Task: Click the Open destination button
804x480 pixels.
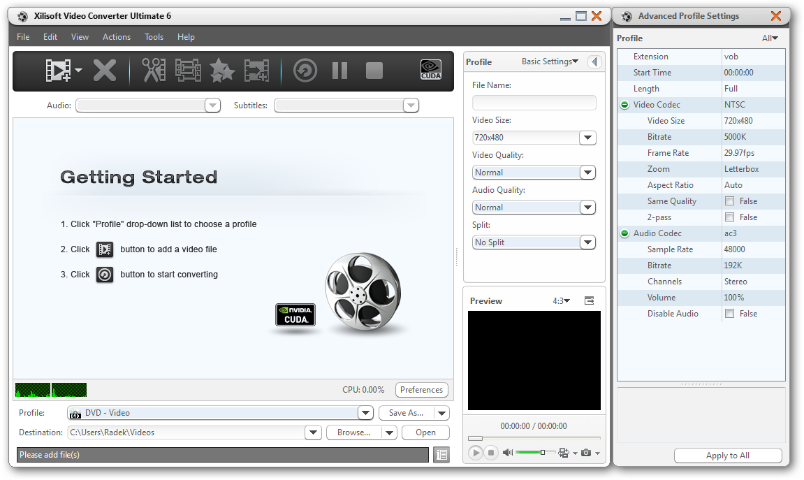Action: pyautogui.click(x=425, y=432)
